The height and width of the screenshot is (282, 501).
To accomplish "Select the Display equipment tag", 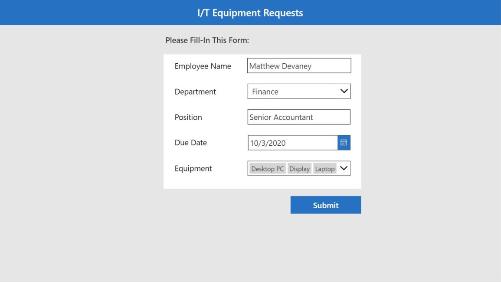I will 299,169.
